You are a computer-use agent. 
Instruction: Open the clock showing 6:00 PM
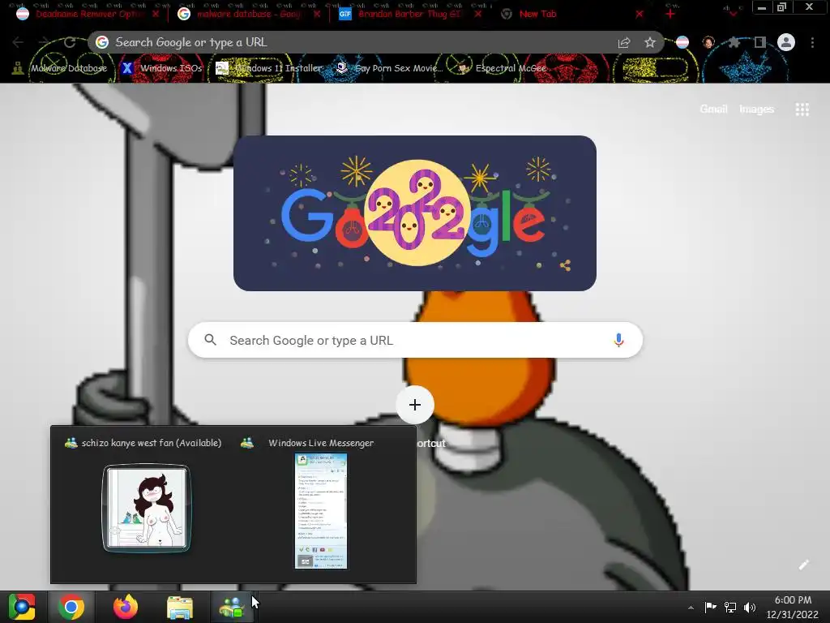point(793,607)
